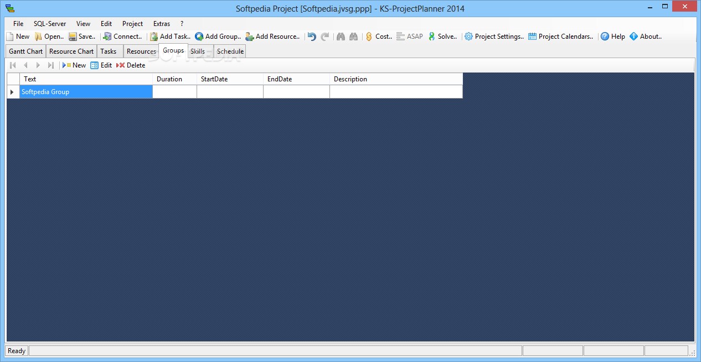701x362 pixels.
Task: Open the ? help menu
Action: coord(182,24)
